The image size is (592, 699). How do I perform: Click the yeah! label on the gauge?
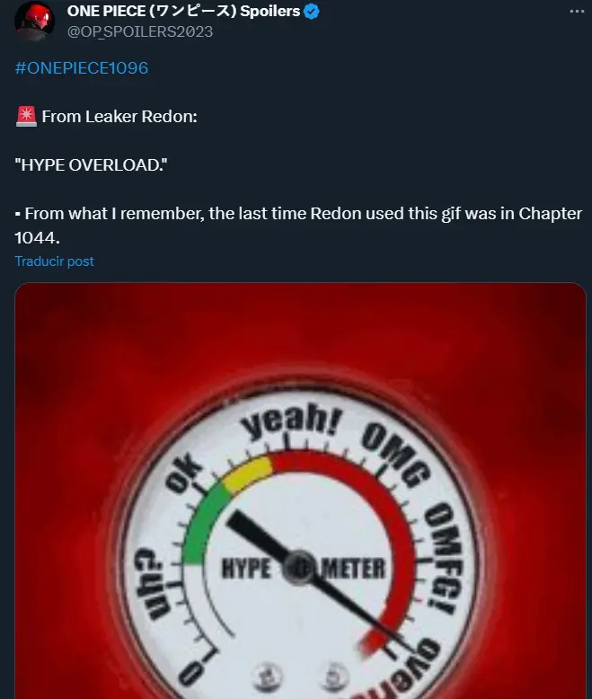click(292, 420)
